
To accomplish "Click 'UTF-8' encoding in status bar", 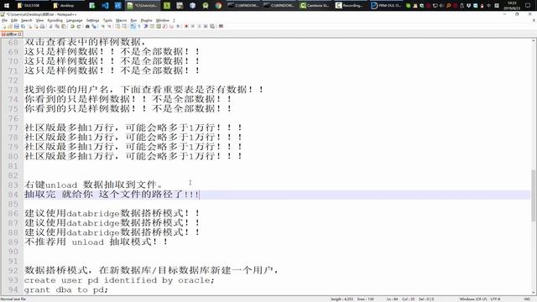I will (495, 299).
